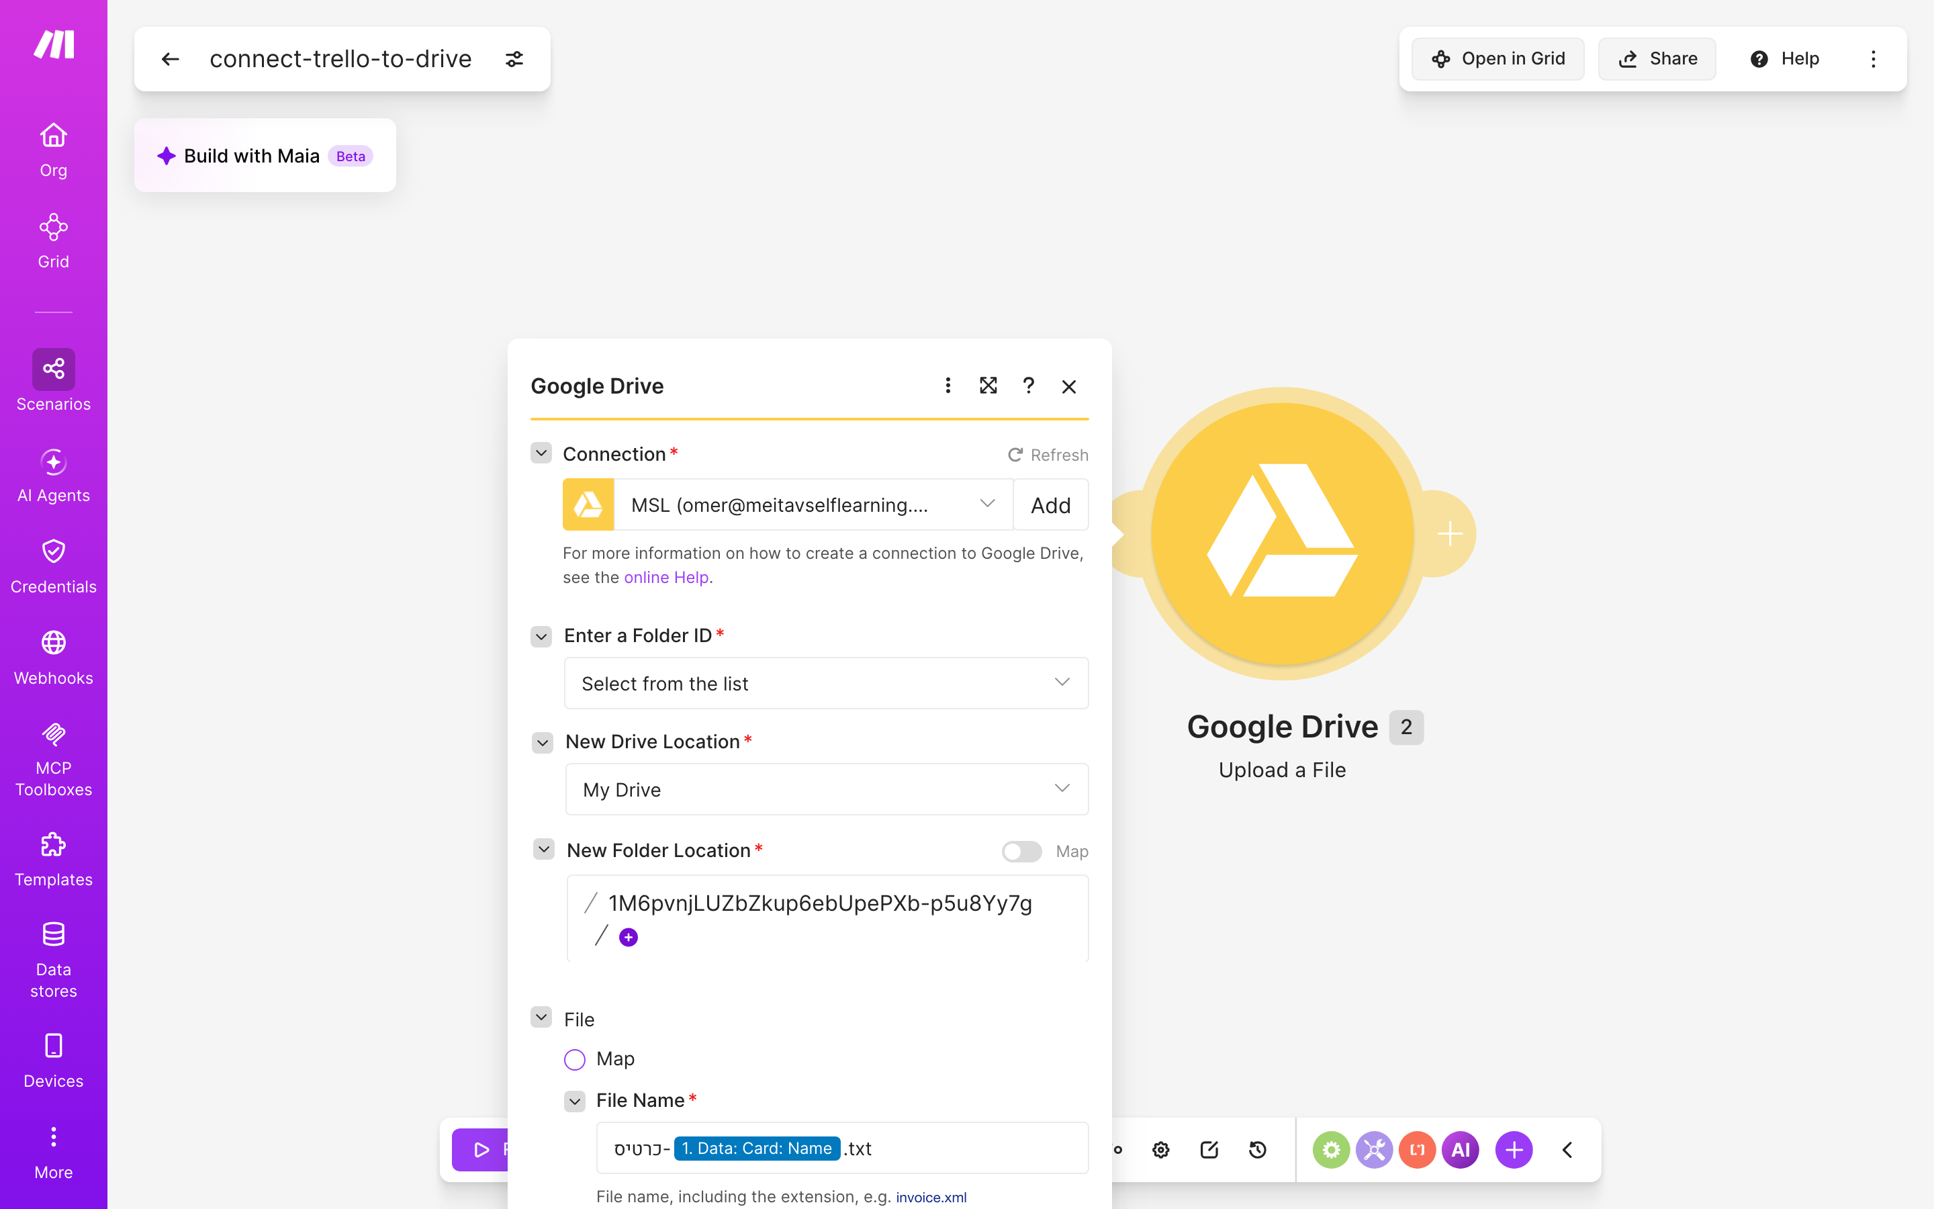This screenshot has height=1209, width=1934.
Task: Go to Credentials
Action: (54, 567)
